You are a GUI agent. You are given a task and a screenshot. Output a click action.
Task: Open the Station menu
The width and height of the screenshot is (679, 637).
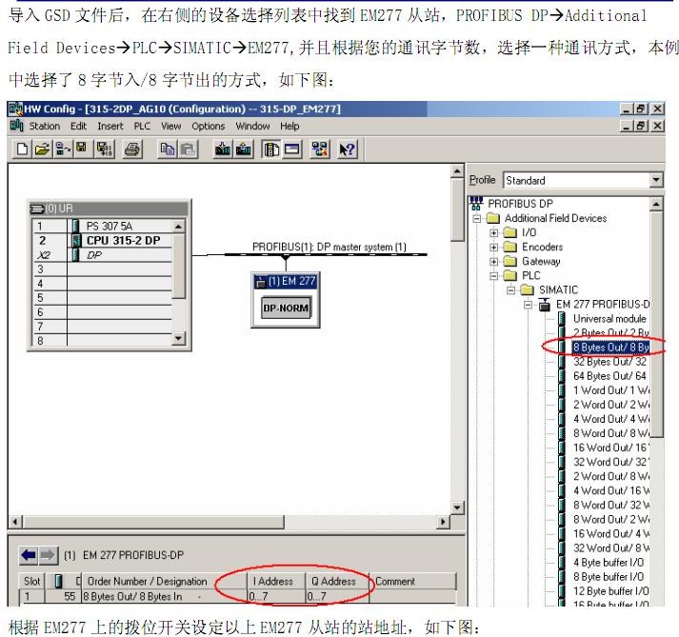click(44, 126)
